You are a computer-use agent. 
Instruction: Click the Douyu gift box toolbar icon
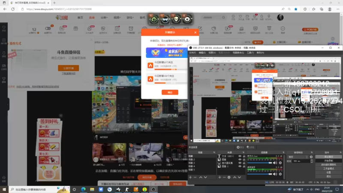[x=75, y=29]
